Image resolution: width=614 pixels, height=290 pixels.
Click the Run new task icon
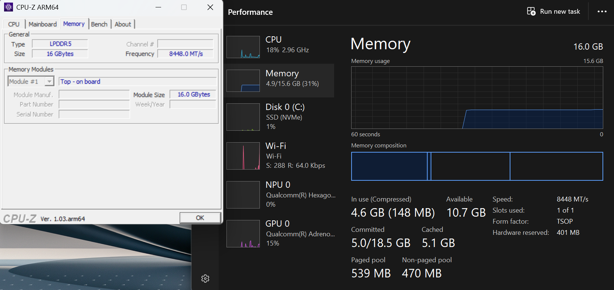(531, 11)
